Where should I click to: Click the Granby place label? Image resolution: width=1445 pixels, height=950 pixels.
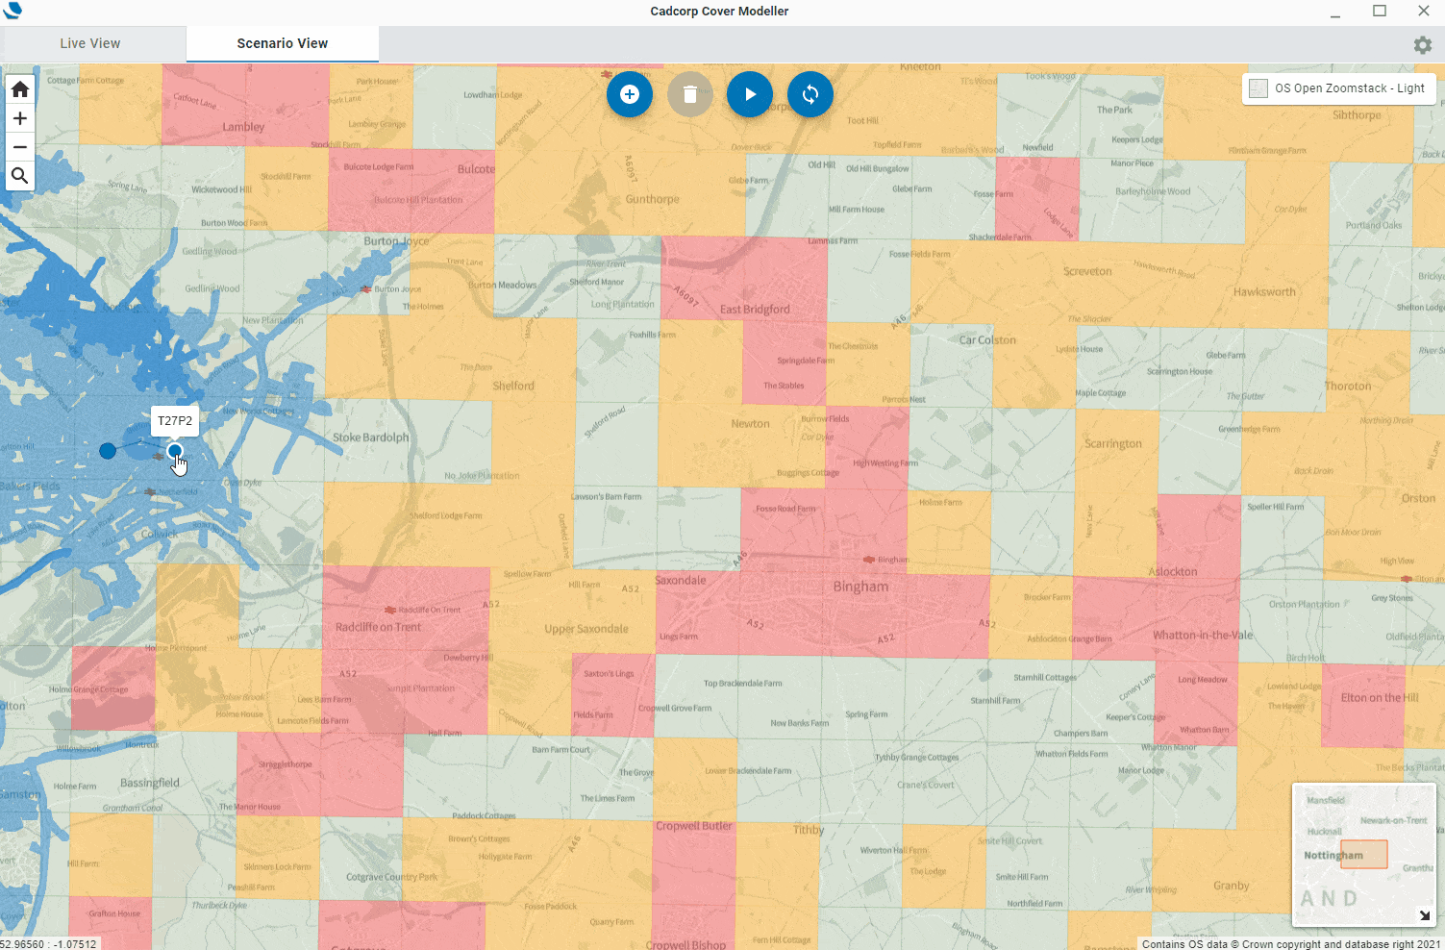pos(1232,886)
